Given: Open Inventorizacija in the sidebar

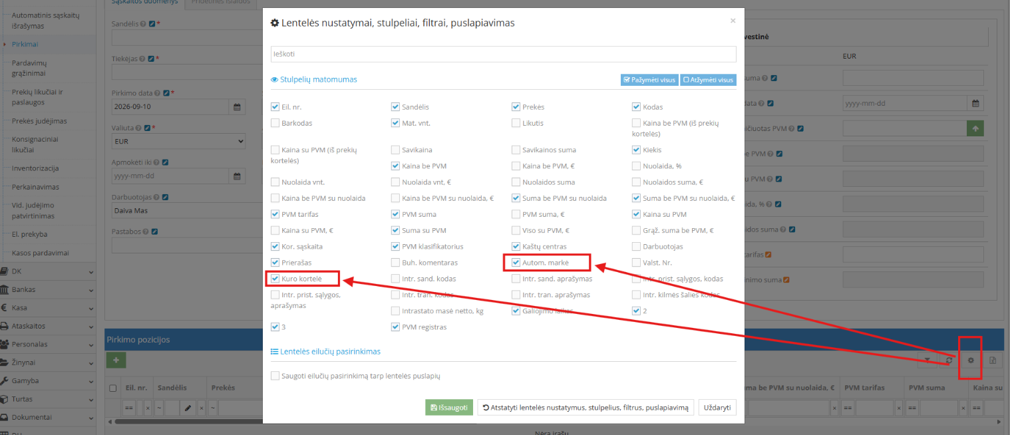Looking at the screenshot, I should click(x=35, y=168).
